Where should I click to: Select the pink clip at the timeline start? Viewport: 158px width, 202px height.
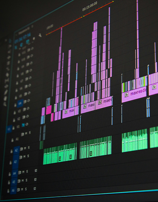click(43, 111)
